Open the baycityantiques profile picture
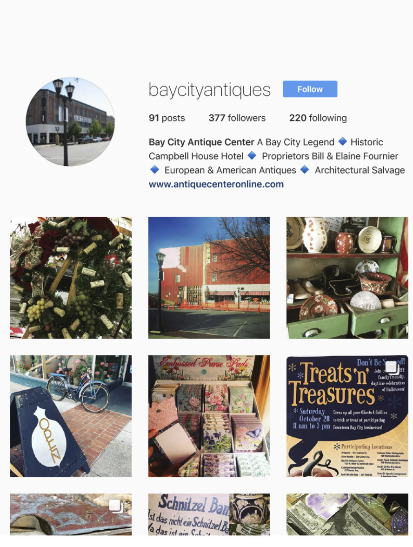This screenshot has height=547, width=413. pyautogui.click(x=70, y=122)
